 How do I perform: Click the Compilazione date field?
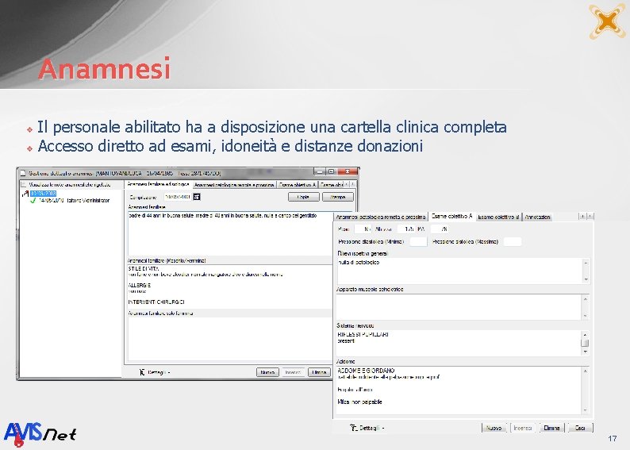tap(178, 197)
